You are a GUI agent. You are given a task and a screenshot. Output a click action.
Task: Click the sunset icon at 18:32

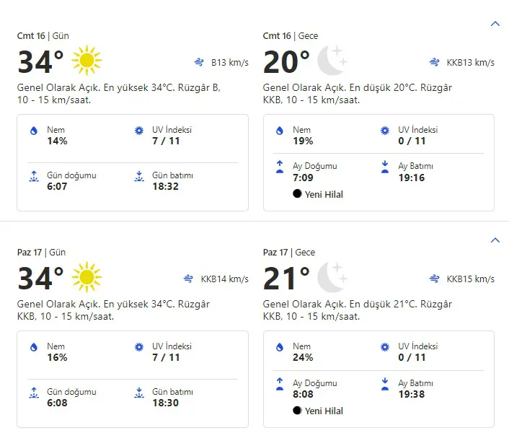coord(139,176)
